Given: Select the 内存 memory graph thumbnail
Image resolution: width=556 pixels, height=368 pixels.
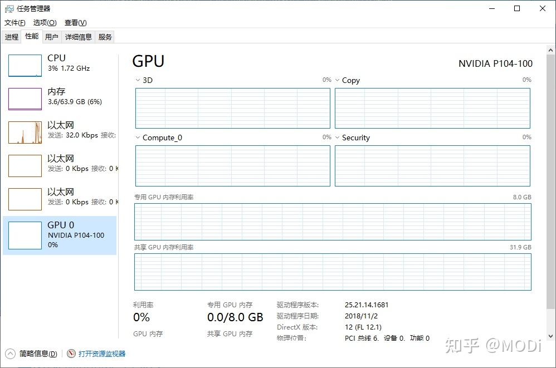Looking at the screenshot, I should 25,99.
